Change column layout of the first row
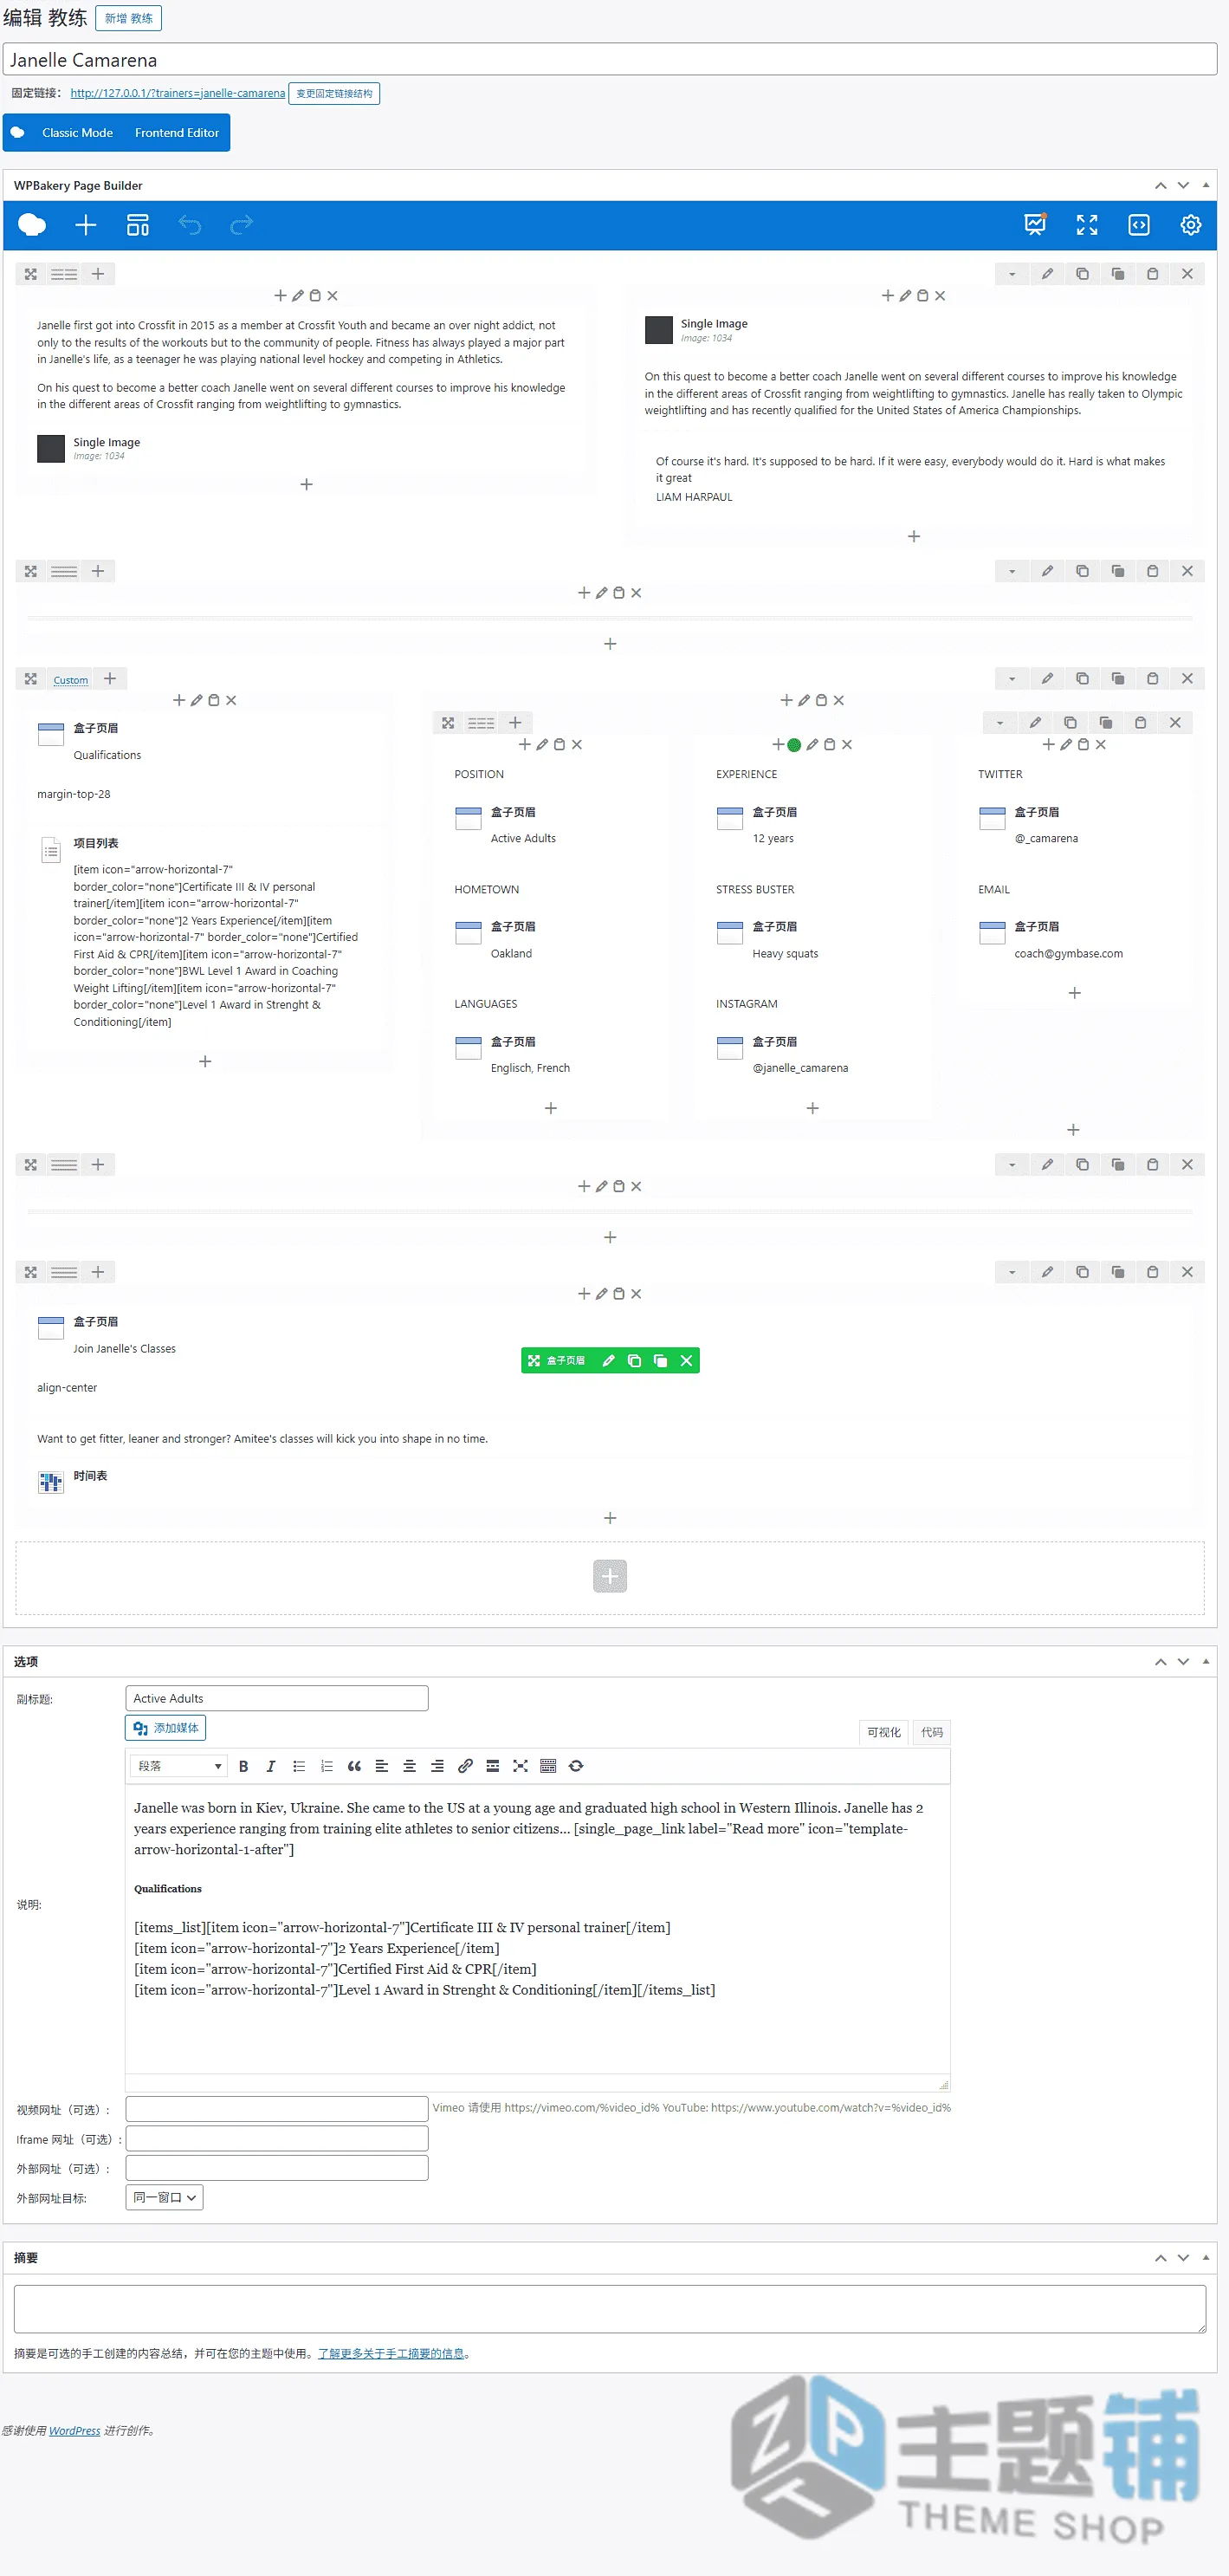The image size is (1229, 2576). [64, 274]
